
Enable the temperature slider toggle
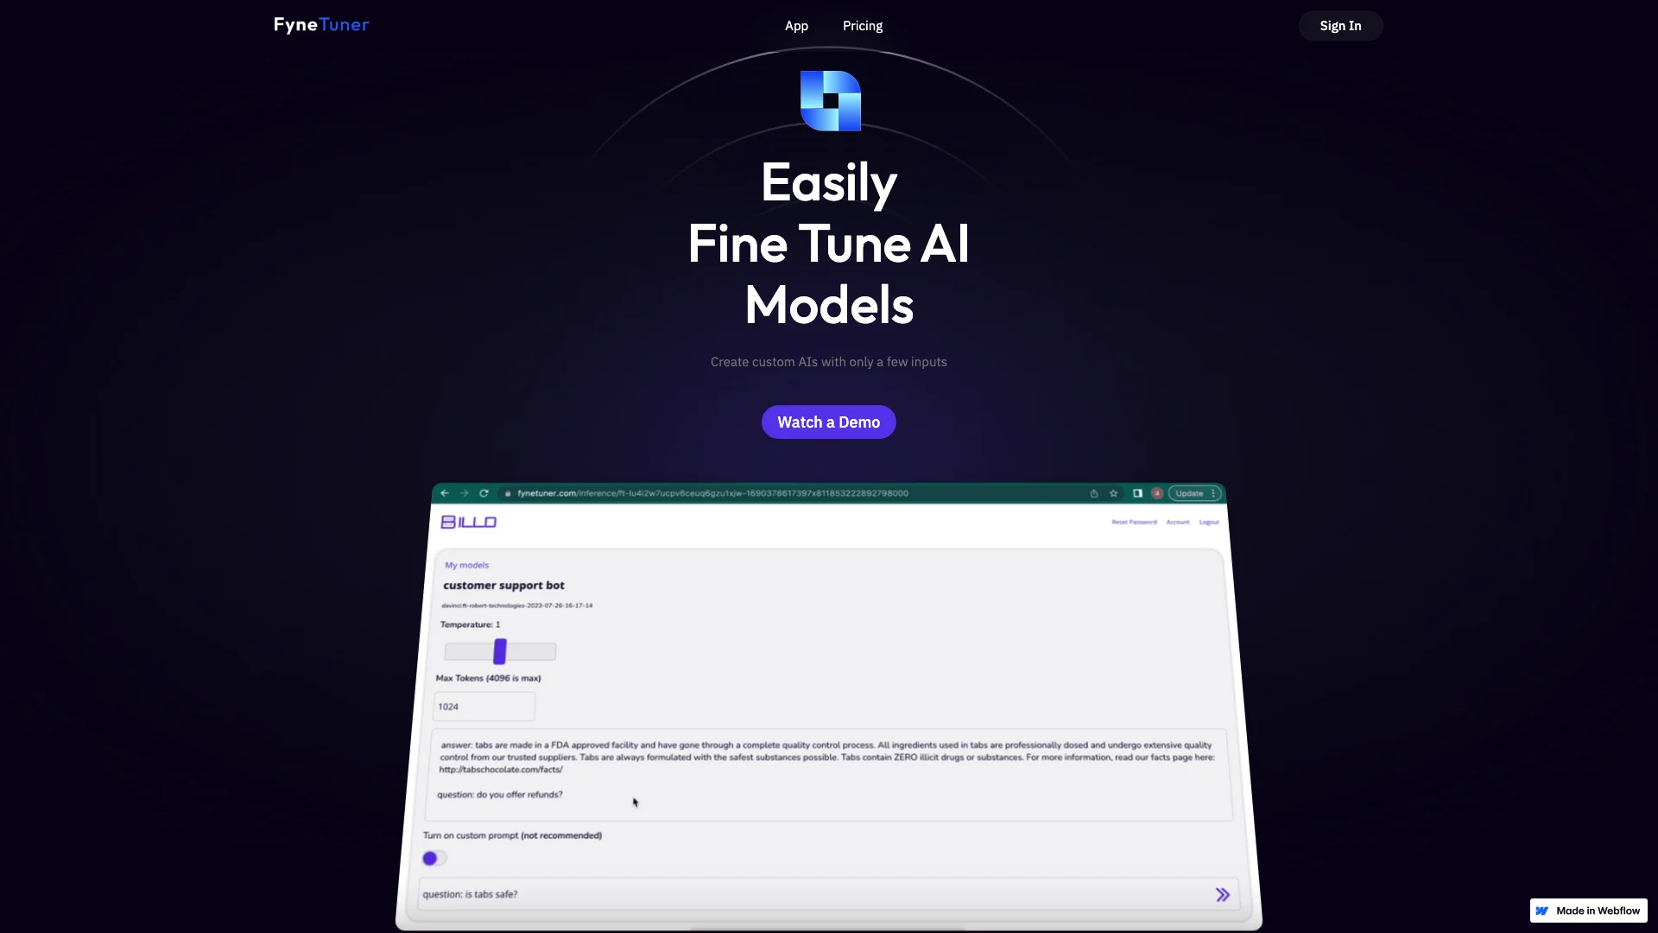(x=499, y=651)
